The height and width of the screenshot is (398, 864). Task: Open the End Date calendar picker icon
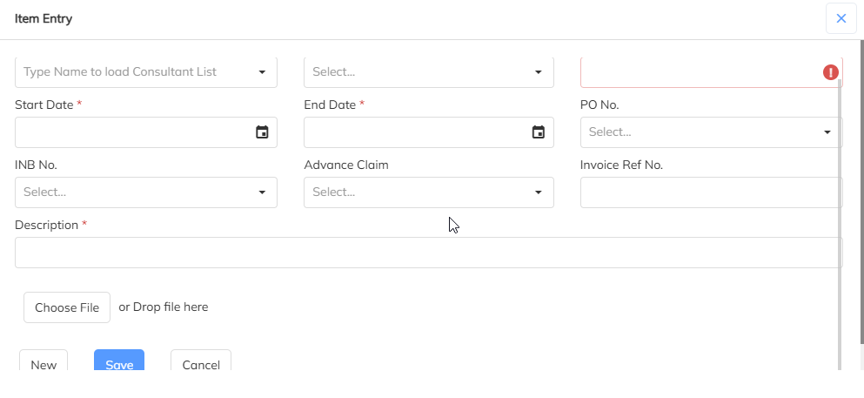[x=538, y=132]
